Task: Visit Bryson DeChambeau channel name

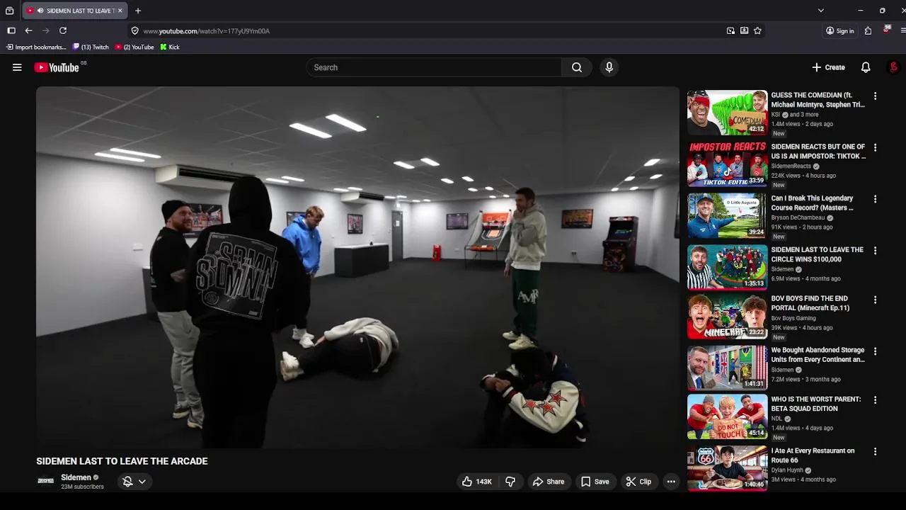Action: 798,217
